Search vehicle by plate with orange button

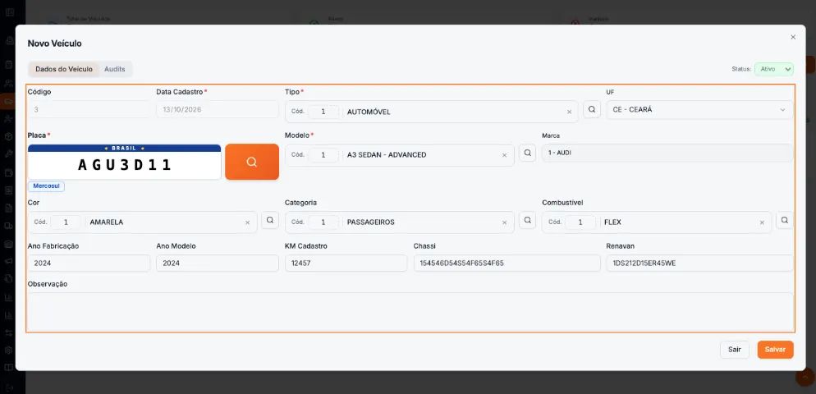pos(252,162)
